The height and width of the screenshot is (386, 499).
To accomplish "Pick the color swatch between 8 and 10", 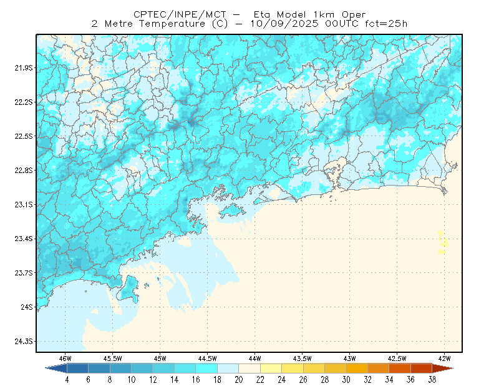I will pyautogui.click(x=120, y=368).
